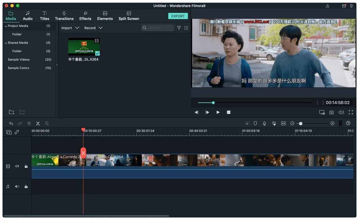
Task: Switch media grid view icon
Action: click(x=186, y=28)
